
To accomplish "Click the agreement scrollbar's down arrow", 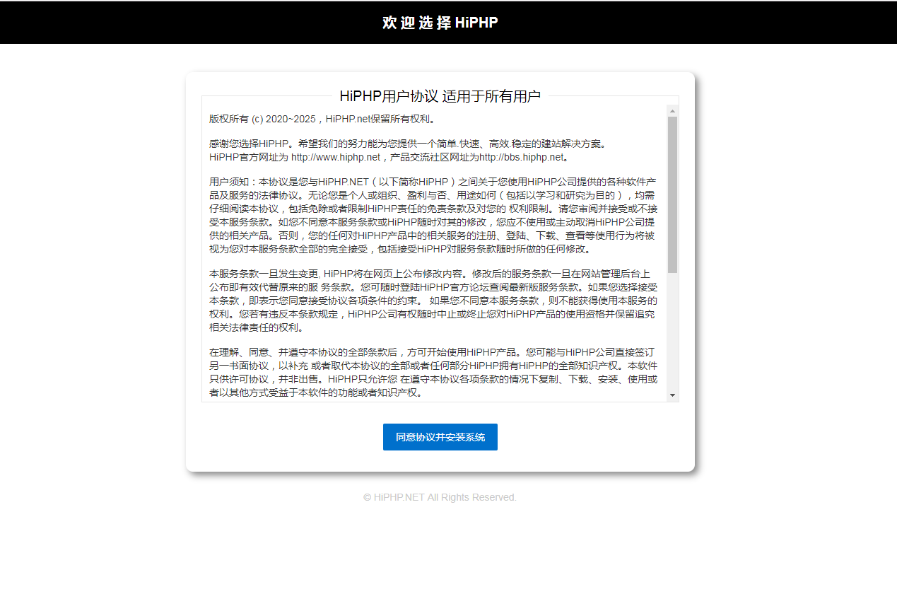I will 672,395.
